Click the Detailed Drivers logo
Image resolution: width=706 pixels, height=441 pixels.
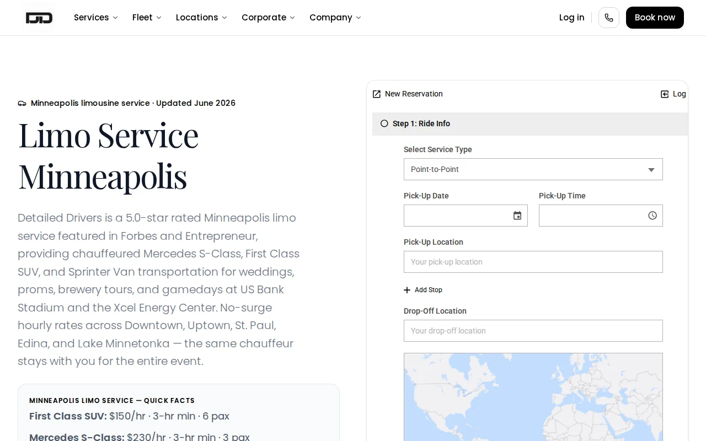coord(39,18)
